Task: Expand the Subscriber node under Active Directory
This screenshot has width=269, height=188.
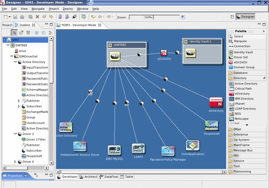Action: [x=19, y=106]
